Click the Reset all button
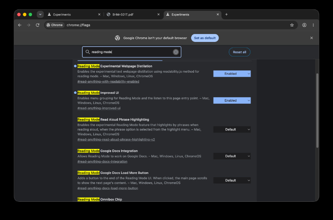 239,52
